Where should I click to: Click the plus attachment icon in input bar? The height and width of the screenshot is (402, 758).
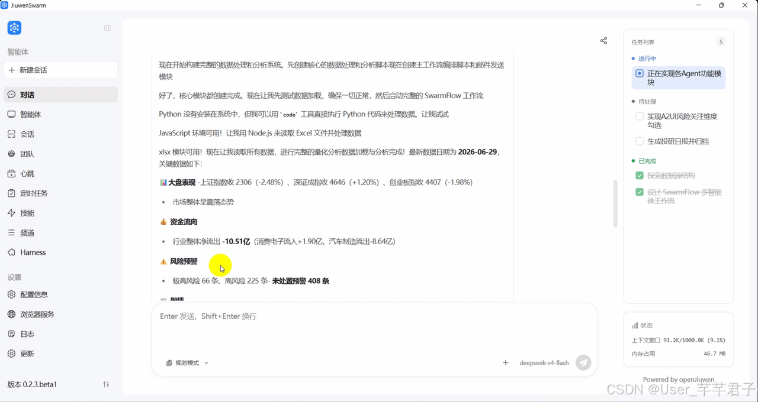[x=506, y=363]
